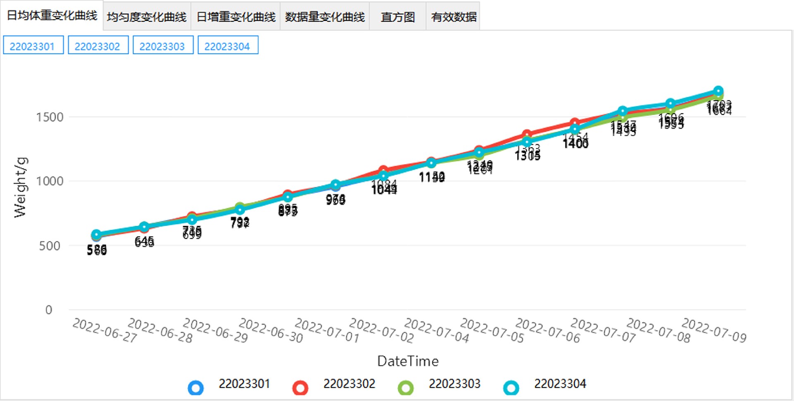Toggle red 22023302 legend marker

pos(300,388)
